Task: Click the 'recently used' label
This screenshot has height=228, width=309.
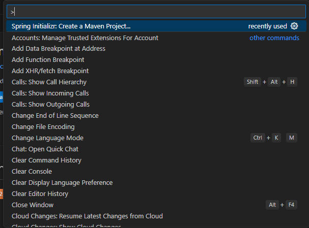Action: click(x=267, y=26)
